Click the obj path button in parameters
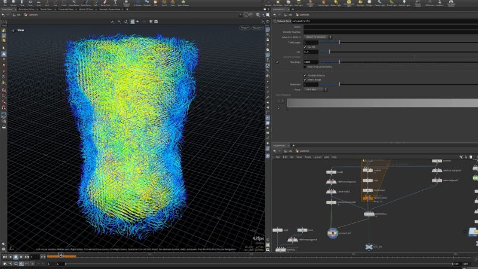478x269 pixels. [290, 14]
